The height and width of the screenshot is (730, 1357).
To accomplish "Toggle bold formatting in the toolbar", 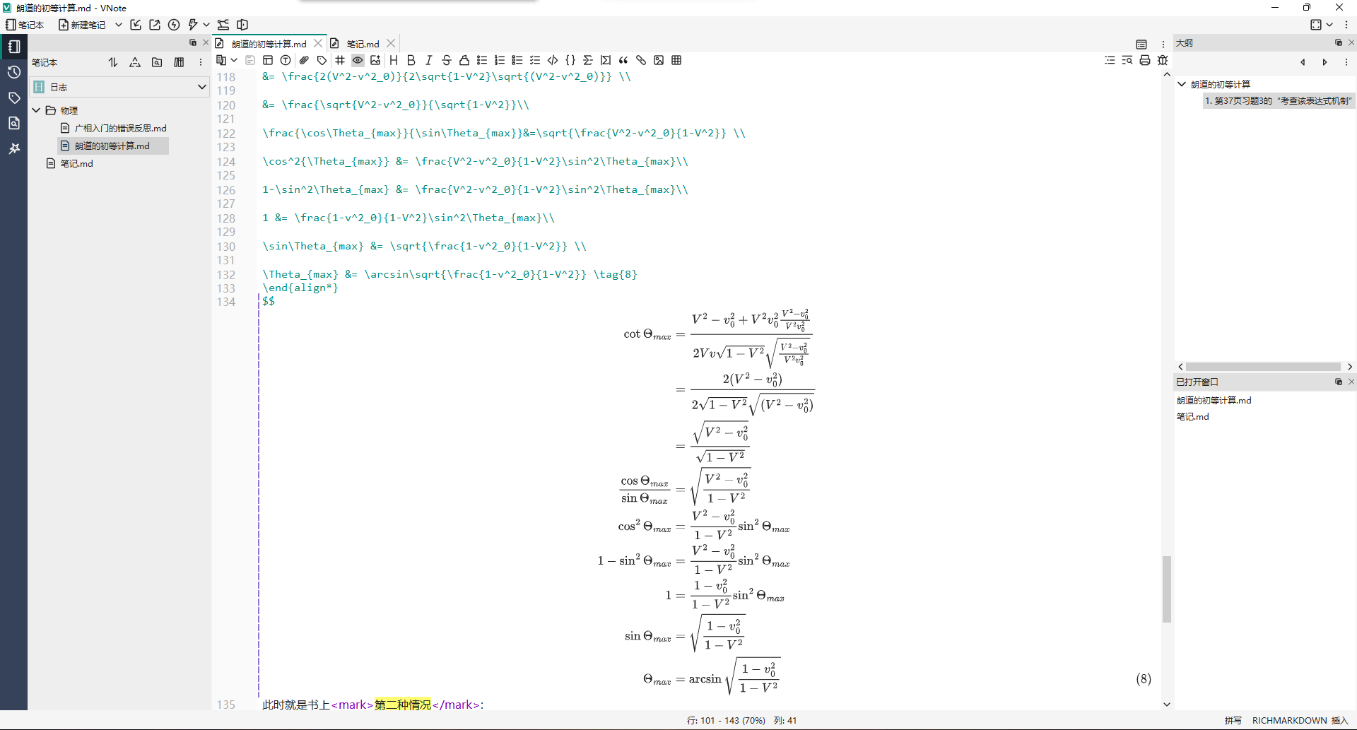I will (411, 60).
